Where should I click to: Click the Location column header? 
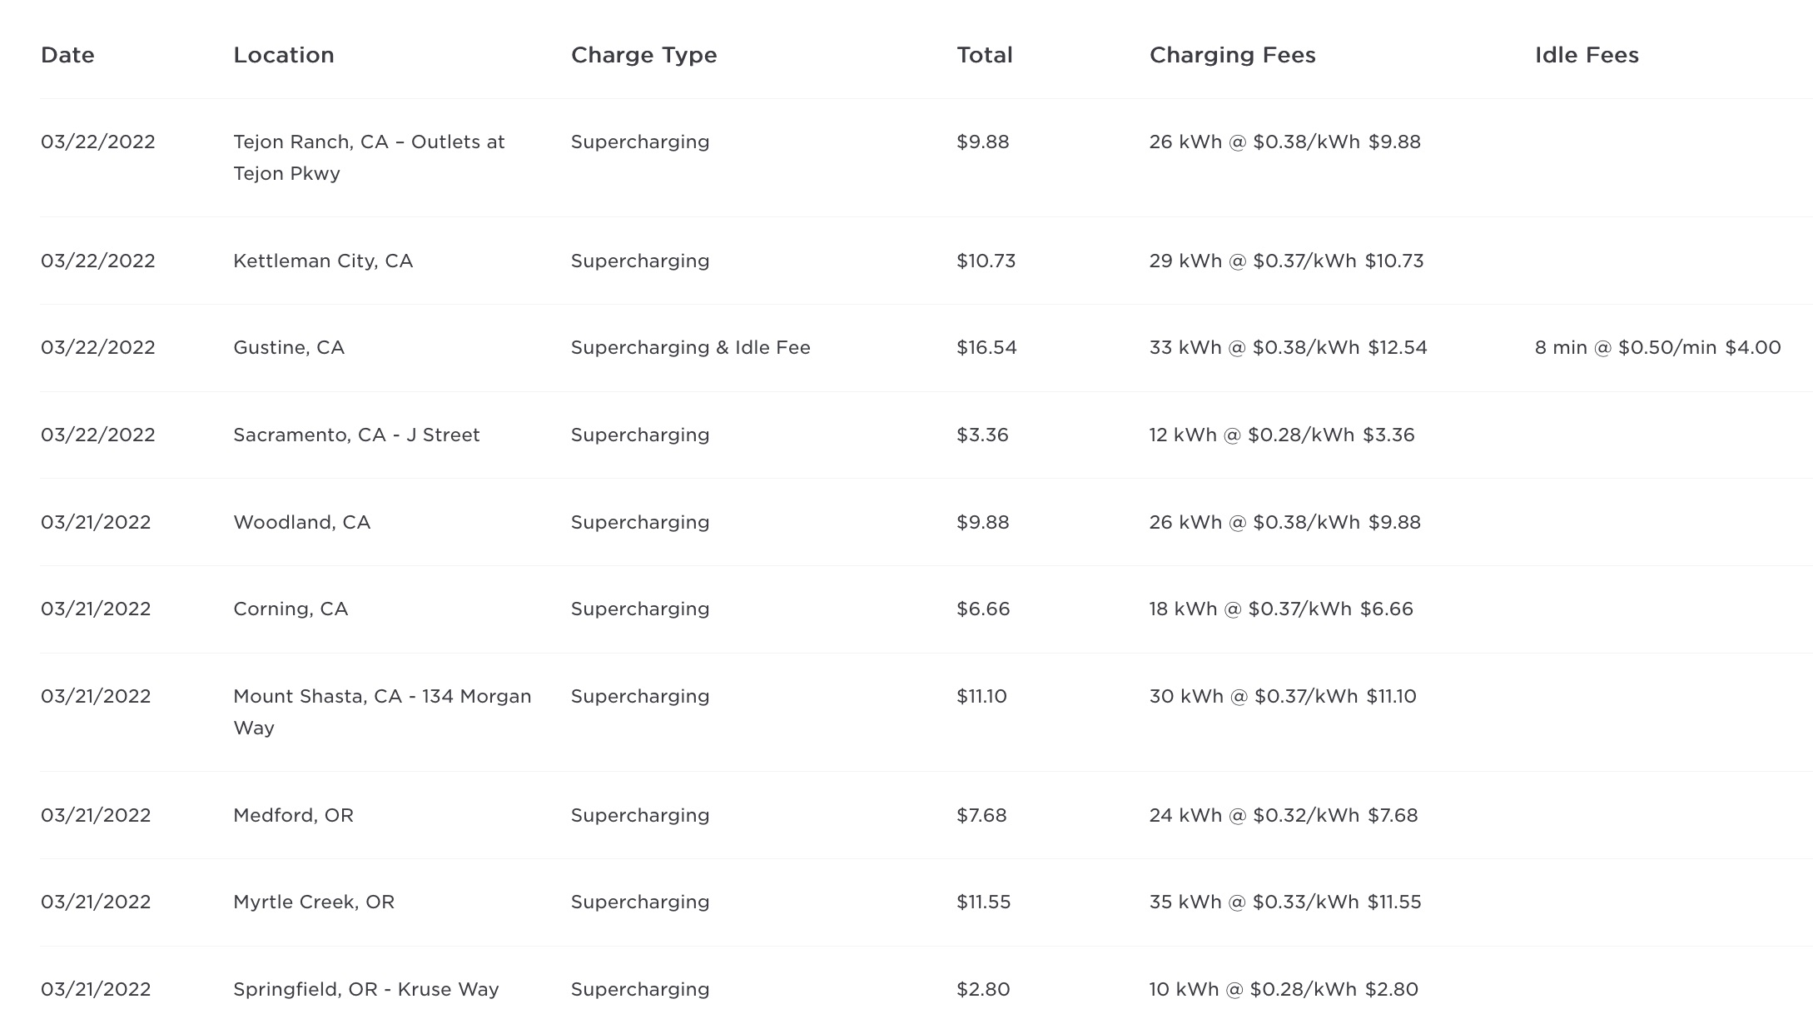pyautogui.click(x=283, y=55)
